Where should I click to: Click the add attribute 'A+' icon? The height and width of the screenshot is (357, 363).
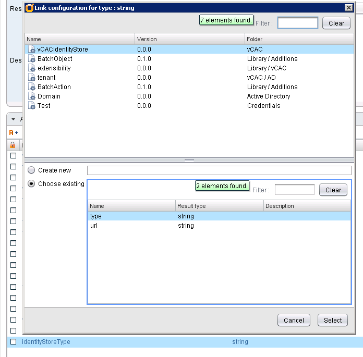click(x=13, y=132)
